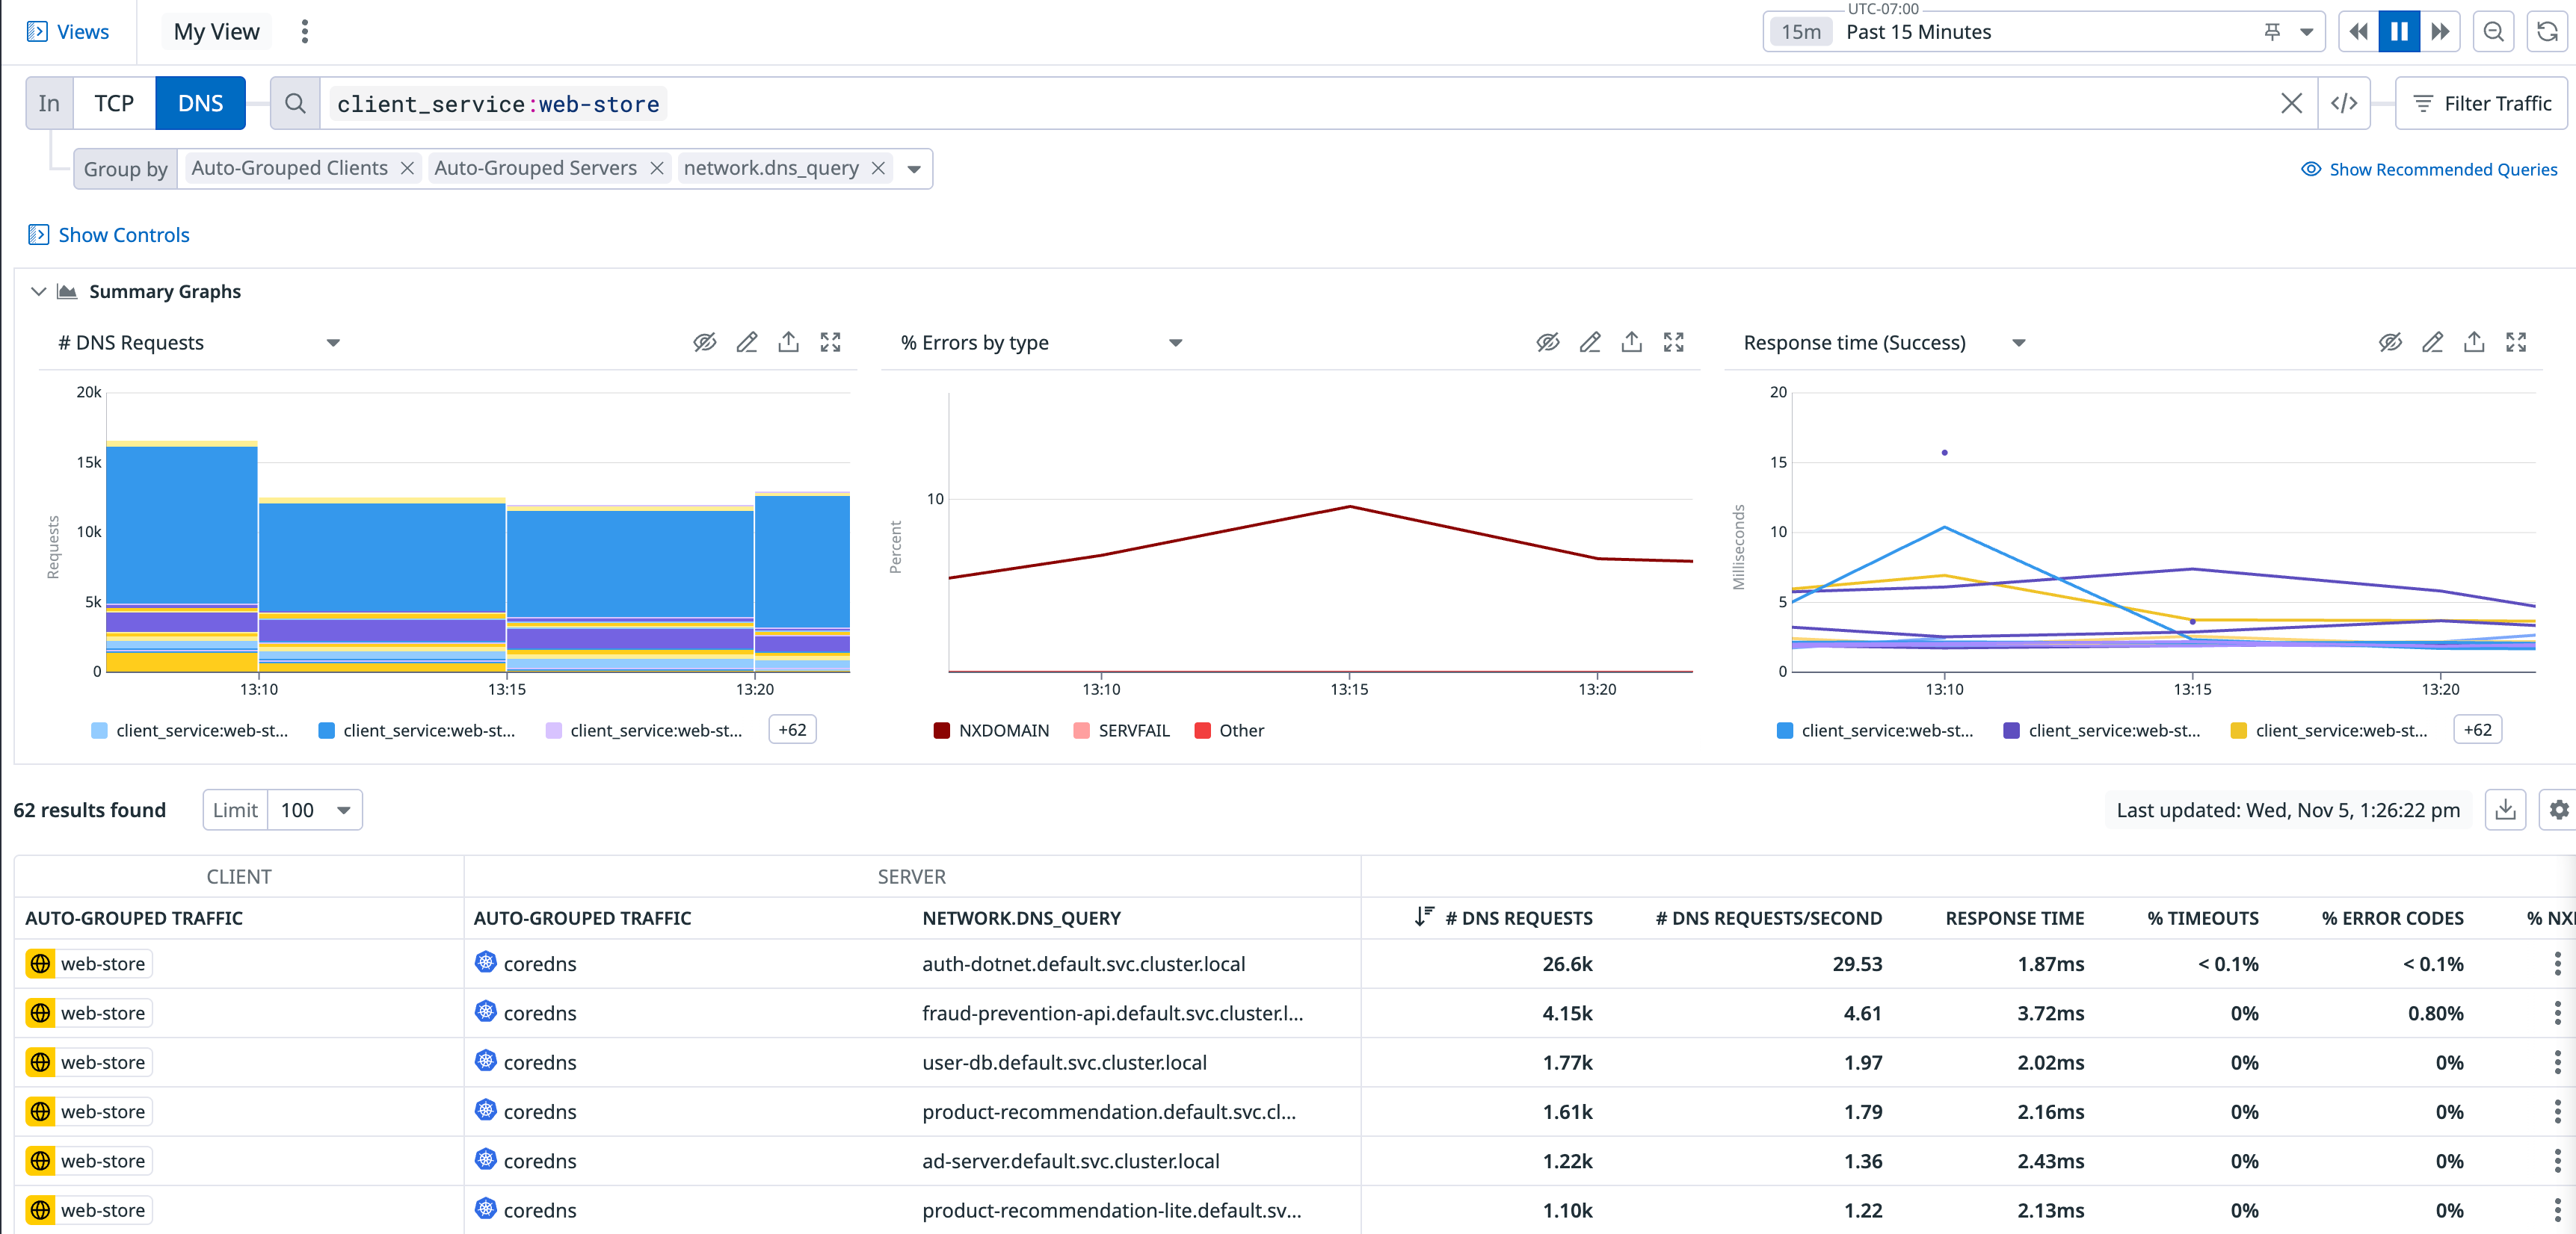Expand Response time graph to fullscreen
The width and height of the screenshot is (2576, 1234).
[2516, 343]
